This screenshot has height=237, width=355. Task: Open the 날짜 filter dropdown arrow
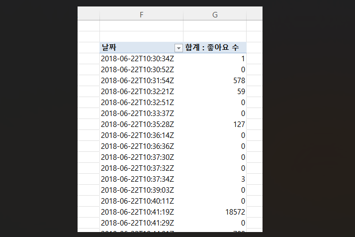(x=178, y=48)
